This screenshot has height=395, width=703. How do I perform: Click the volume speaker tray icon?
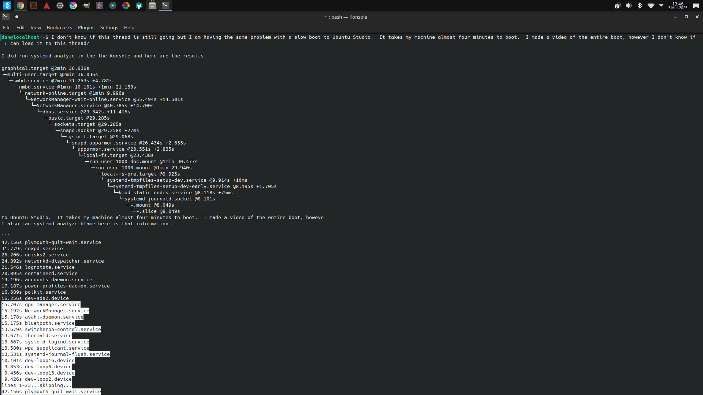pos(629,5)
